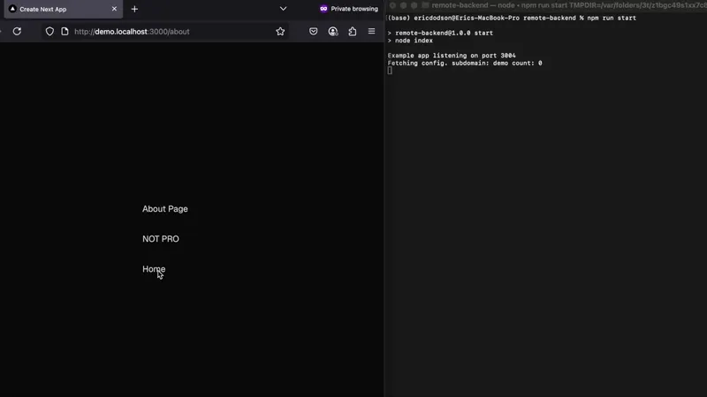Open the Firefox account icon
Viewport: 707px width, 397px height.
click(333, 32)
